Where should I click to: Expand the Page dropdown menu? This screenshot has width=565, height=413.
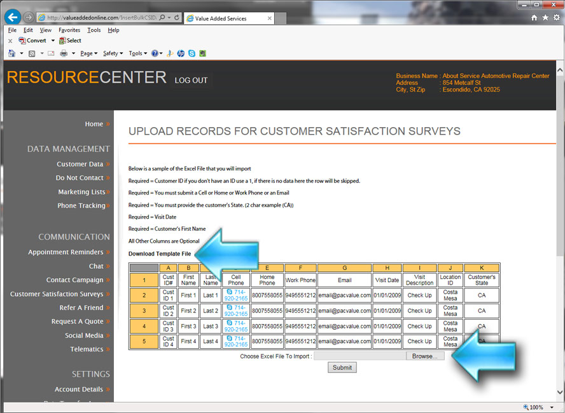88,53
